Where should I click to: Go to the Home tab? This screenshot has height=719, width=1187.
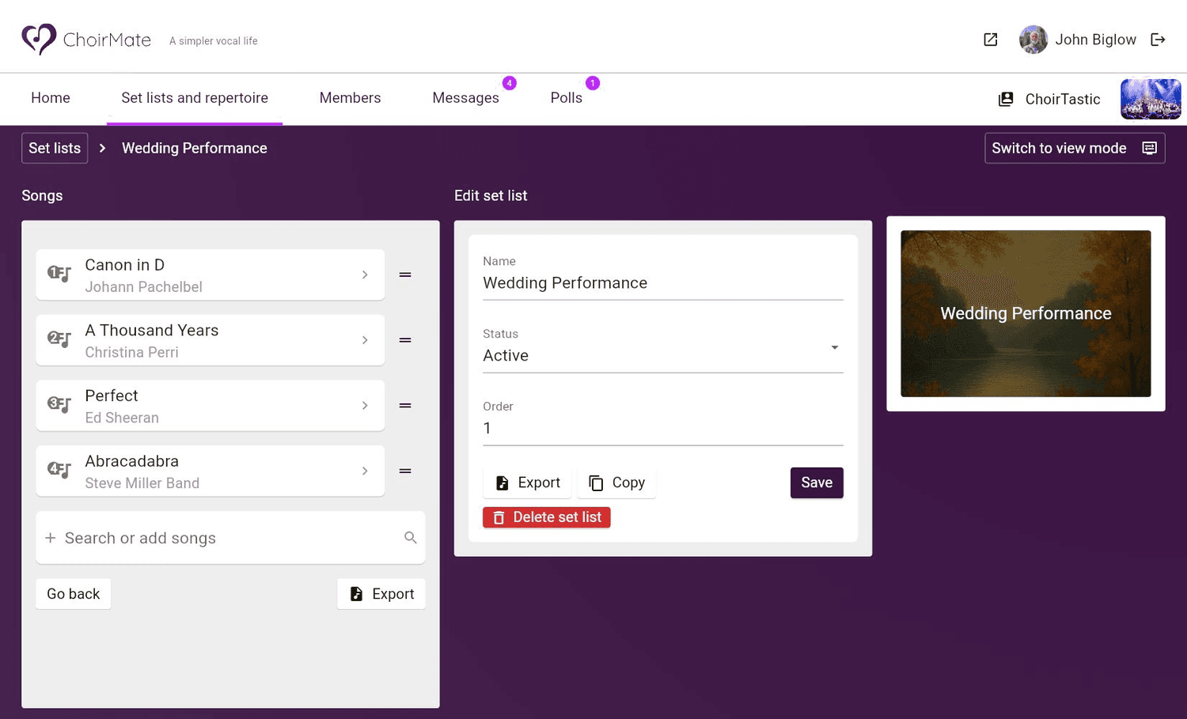(51, 98)
